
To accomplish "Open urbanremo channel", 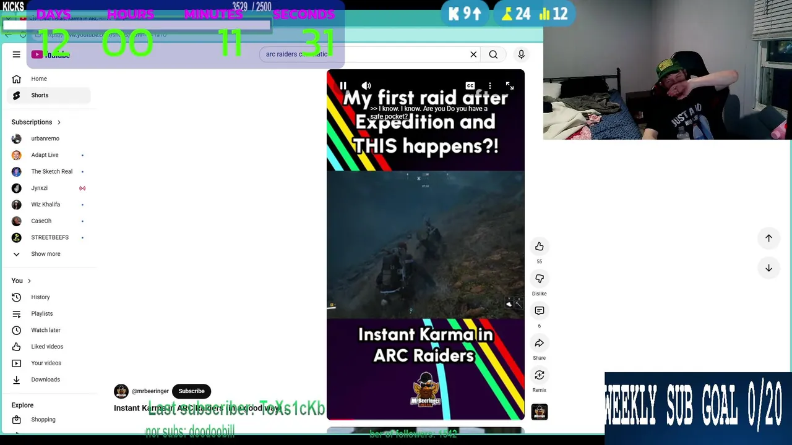I will tap(48, 138).
